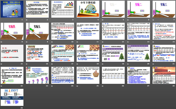176x109 pixels.
Task: Select slide 23 thumbnail with growing girls
Action: click(37, 75)
